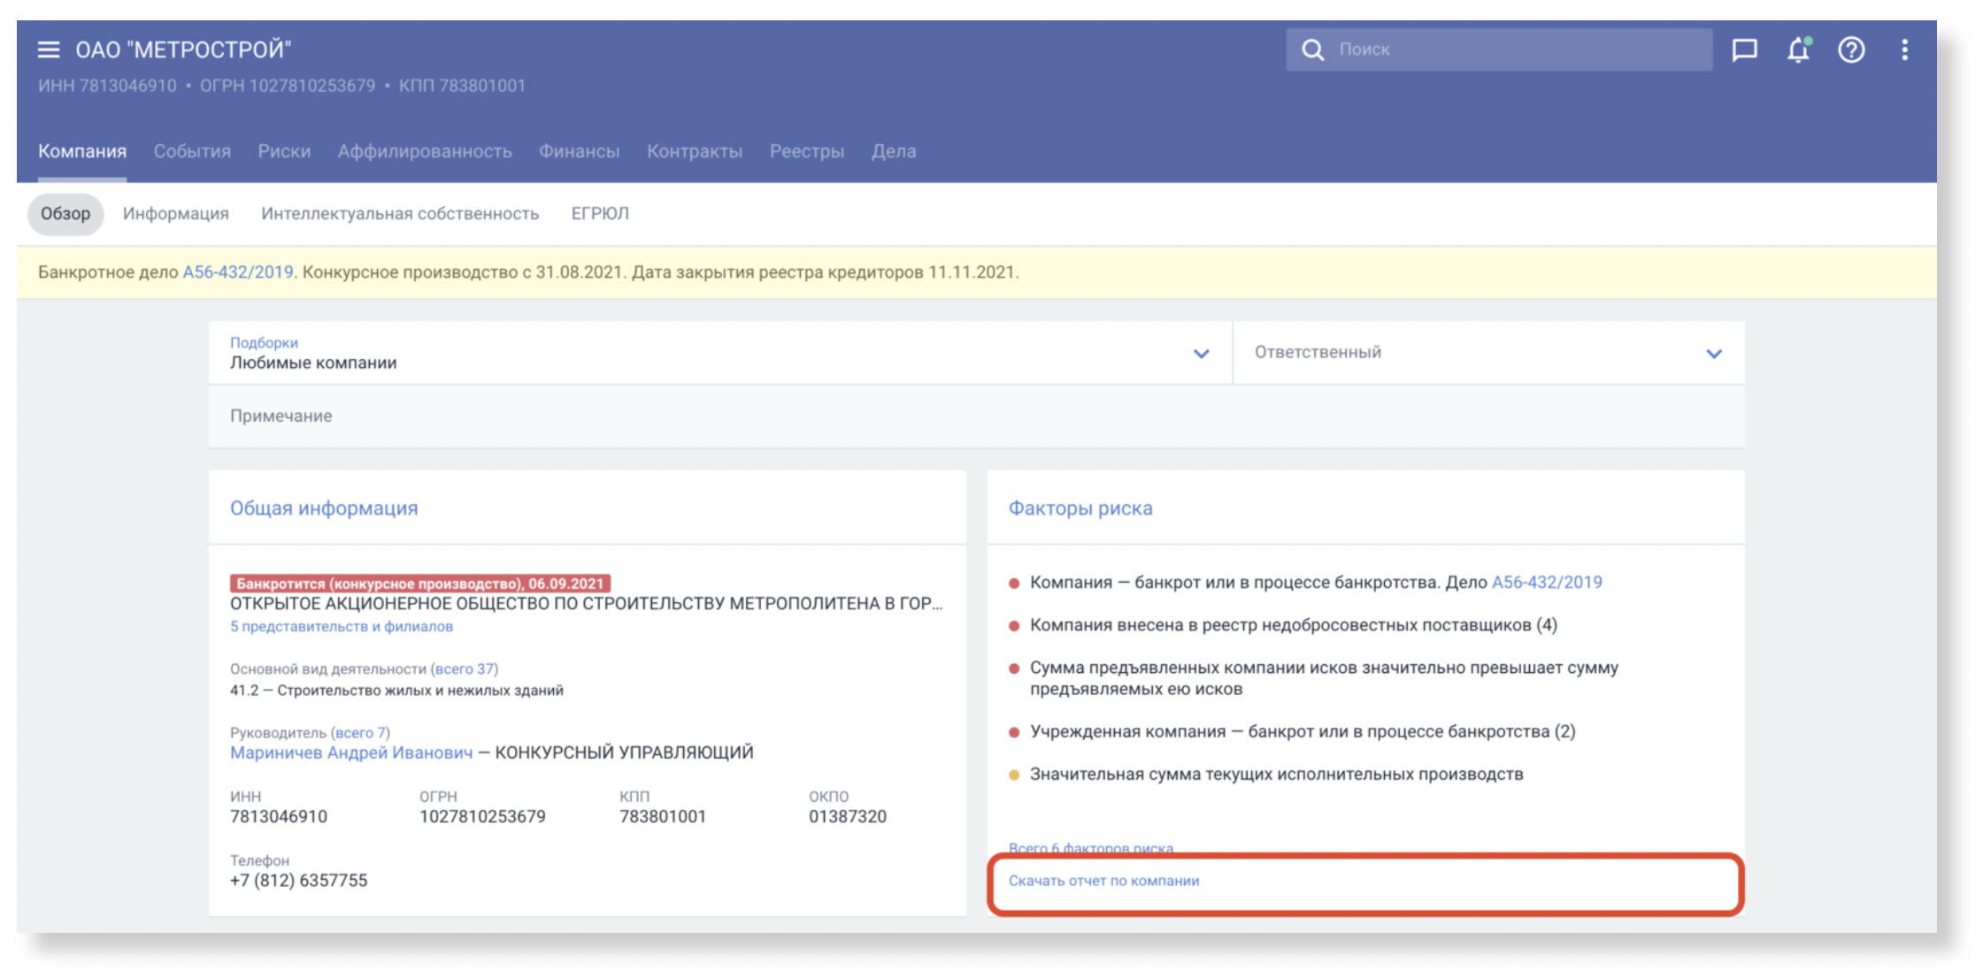
Task: Open bankruptcy case A56-432/2019 link in yellow banner
Action: (x=238, y=272)
